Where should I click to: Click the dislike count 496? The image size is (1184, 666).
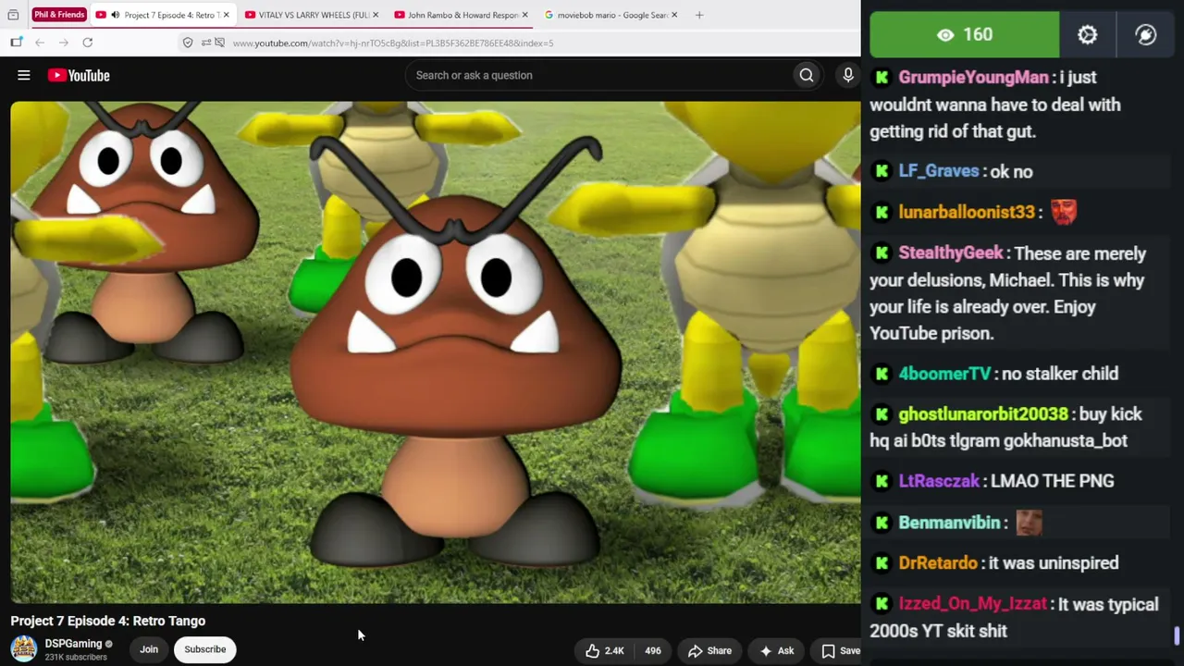653,650
